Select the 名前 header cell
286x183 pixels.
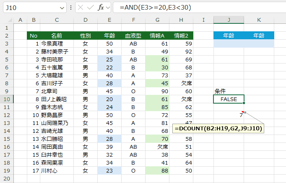point(57,36)
